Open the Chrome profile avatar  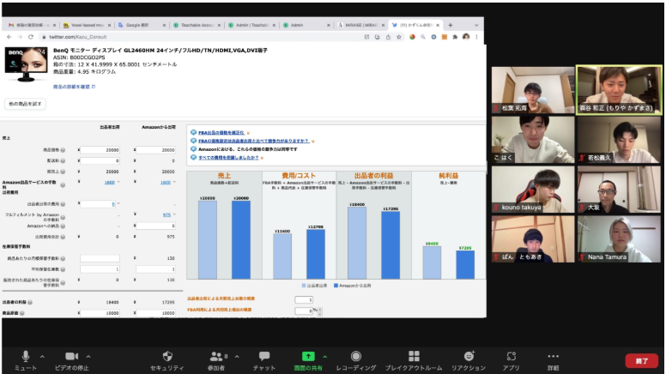(466, 37)
